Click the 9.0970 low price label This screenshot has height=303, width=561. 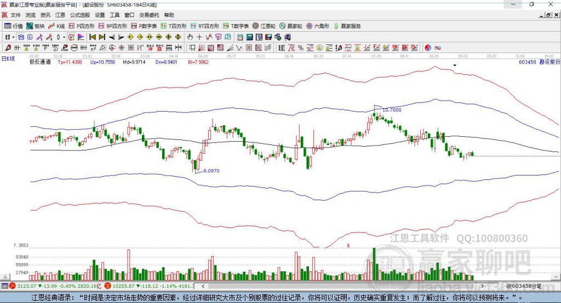click(x=211, y=171)
